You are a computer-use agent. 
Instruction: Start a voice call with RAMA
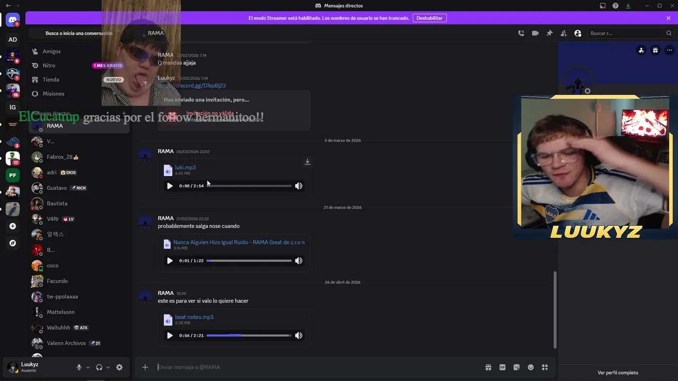tap(521, 33)
